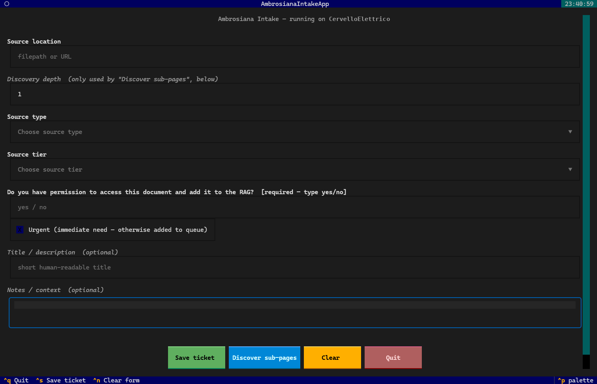Screen dimensions: 597x384
Task: Open the Source type dropdown
Action: pyautogui.click(x=295, y=132)
